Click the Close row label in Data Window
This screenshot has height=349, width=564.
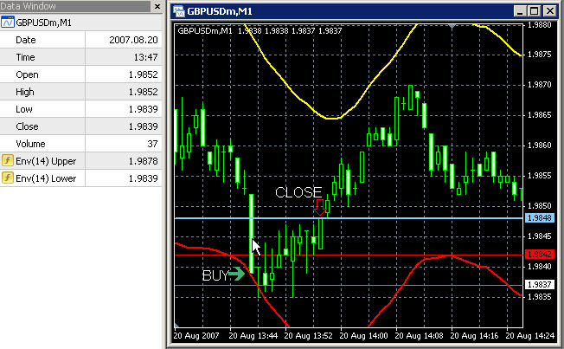27,126
